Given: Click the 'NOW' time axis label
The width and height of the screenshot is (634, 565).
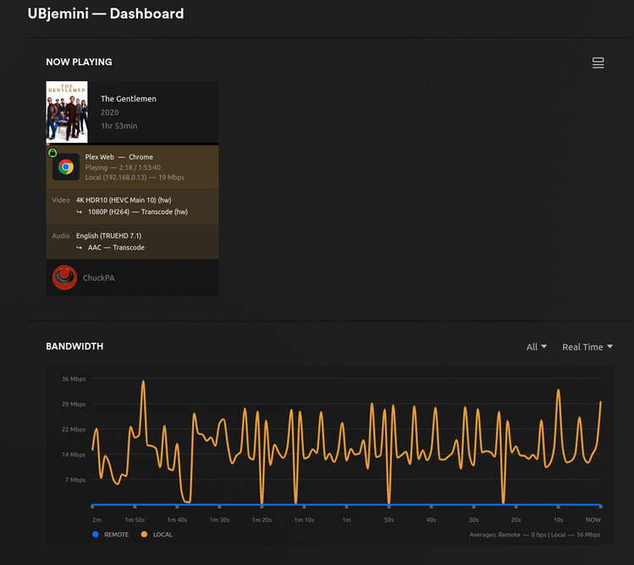Looking at the screenshot, I should point(593,519).
